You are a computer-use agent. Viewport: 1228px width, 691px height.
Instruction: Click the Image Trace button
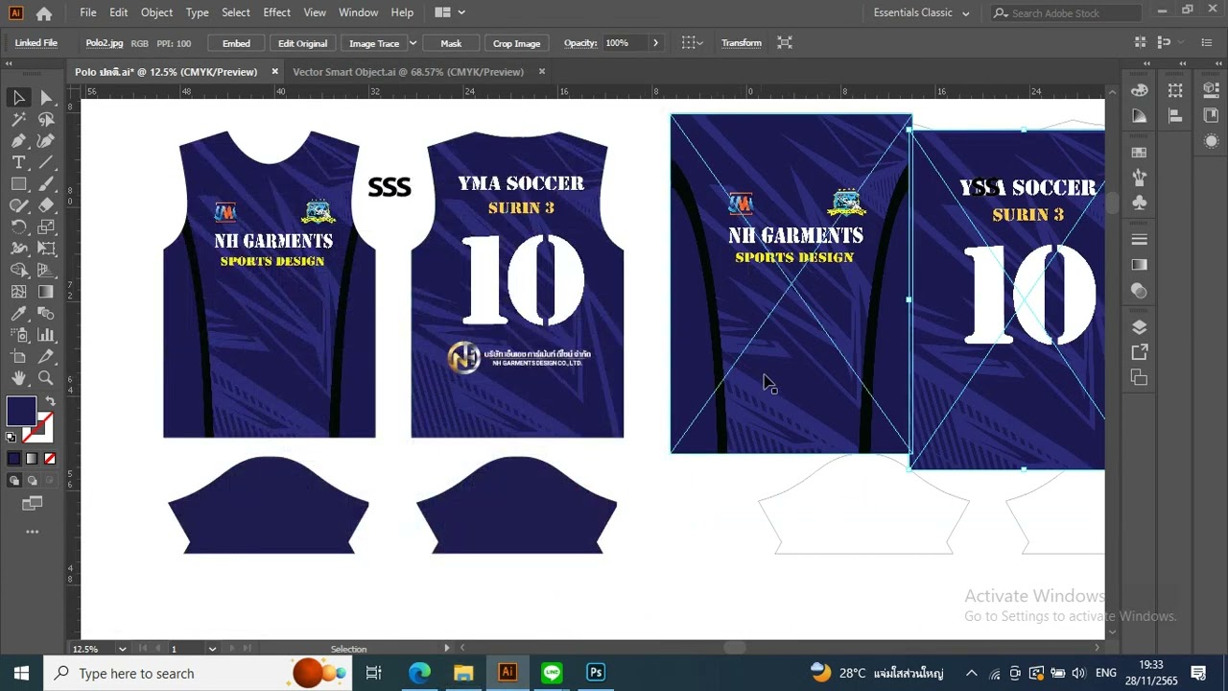374,43
